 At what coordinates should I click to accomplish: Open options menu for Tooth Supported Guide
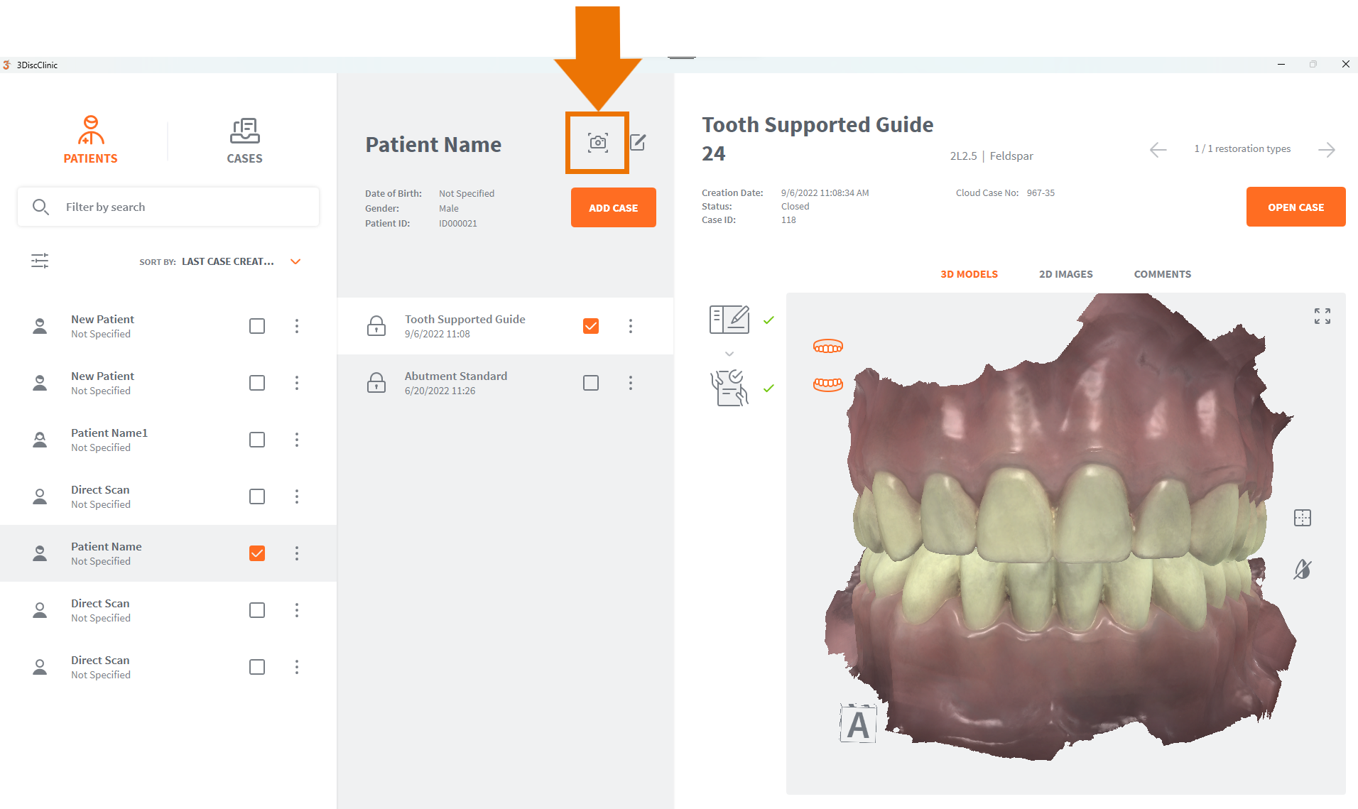[x=630, y=326]
